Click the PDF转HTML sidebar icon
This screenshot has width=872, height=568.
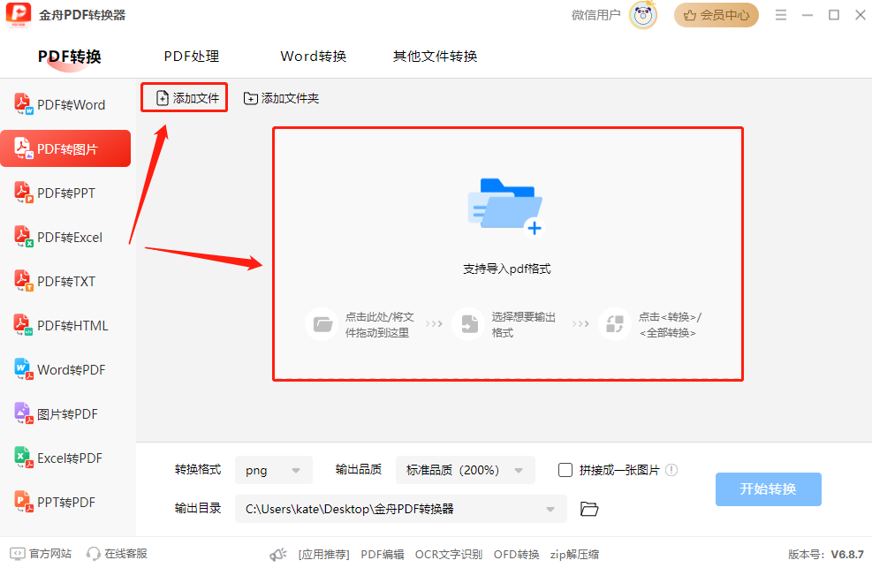tap(23, 325)
